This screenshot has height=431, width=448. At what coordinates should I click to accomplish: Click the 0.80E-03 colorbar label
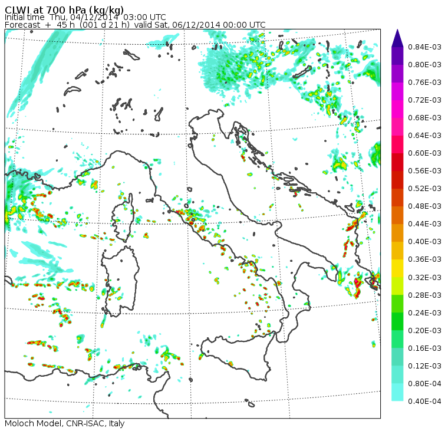424,65
